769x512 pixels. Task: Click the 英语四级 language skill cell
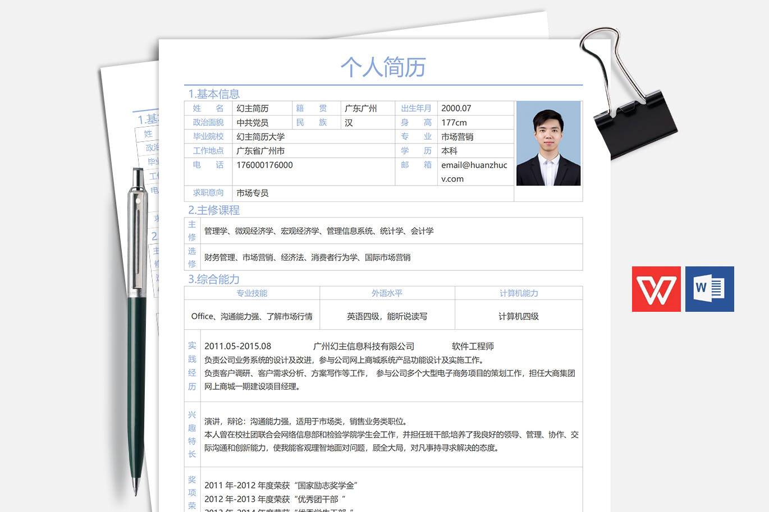pos(387,316)
